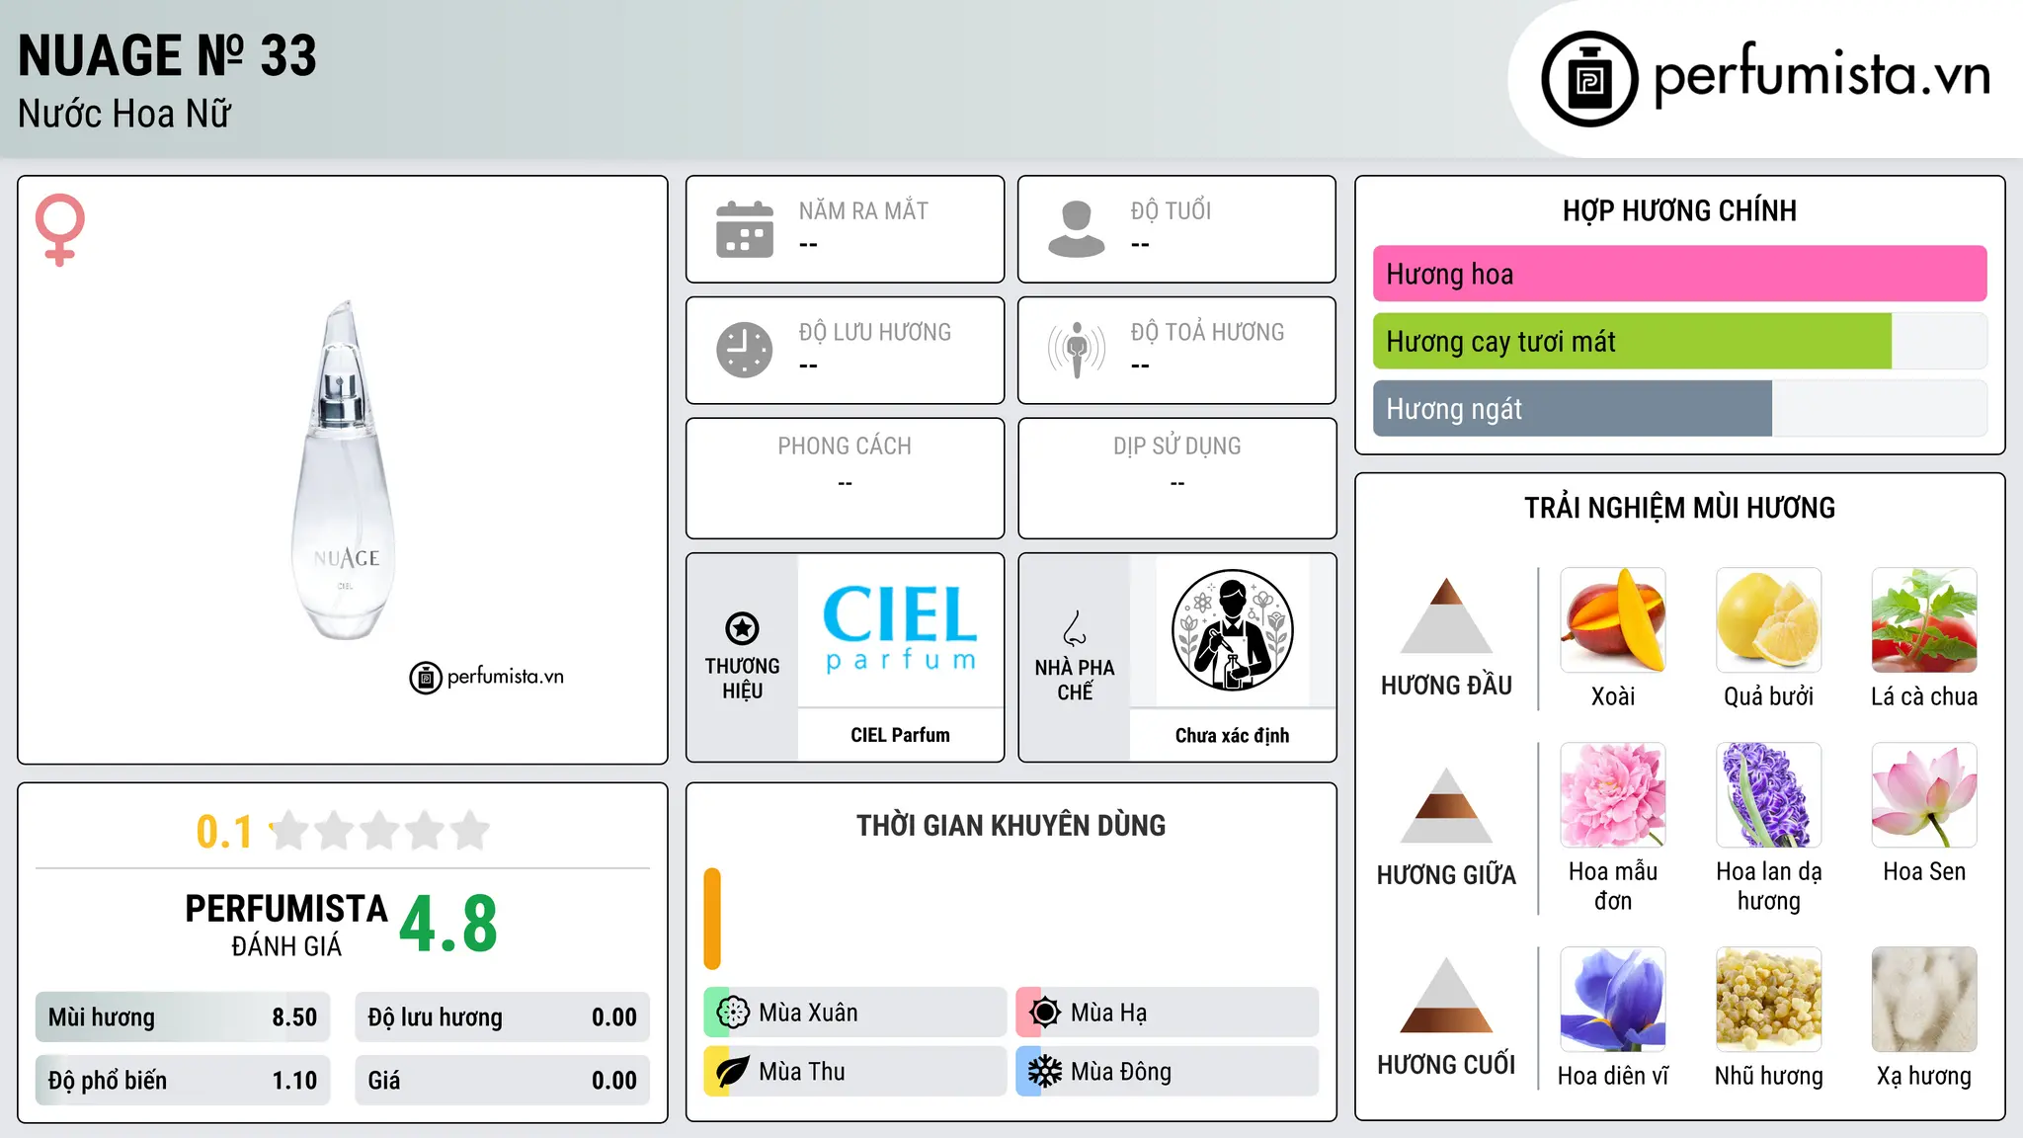
Task: Click the orange recommended-time bar
Action: coord(712,919)
